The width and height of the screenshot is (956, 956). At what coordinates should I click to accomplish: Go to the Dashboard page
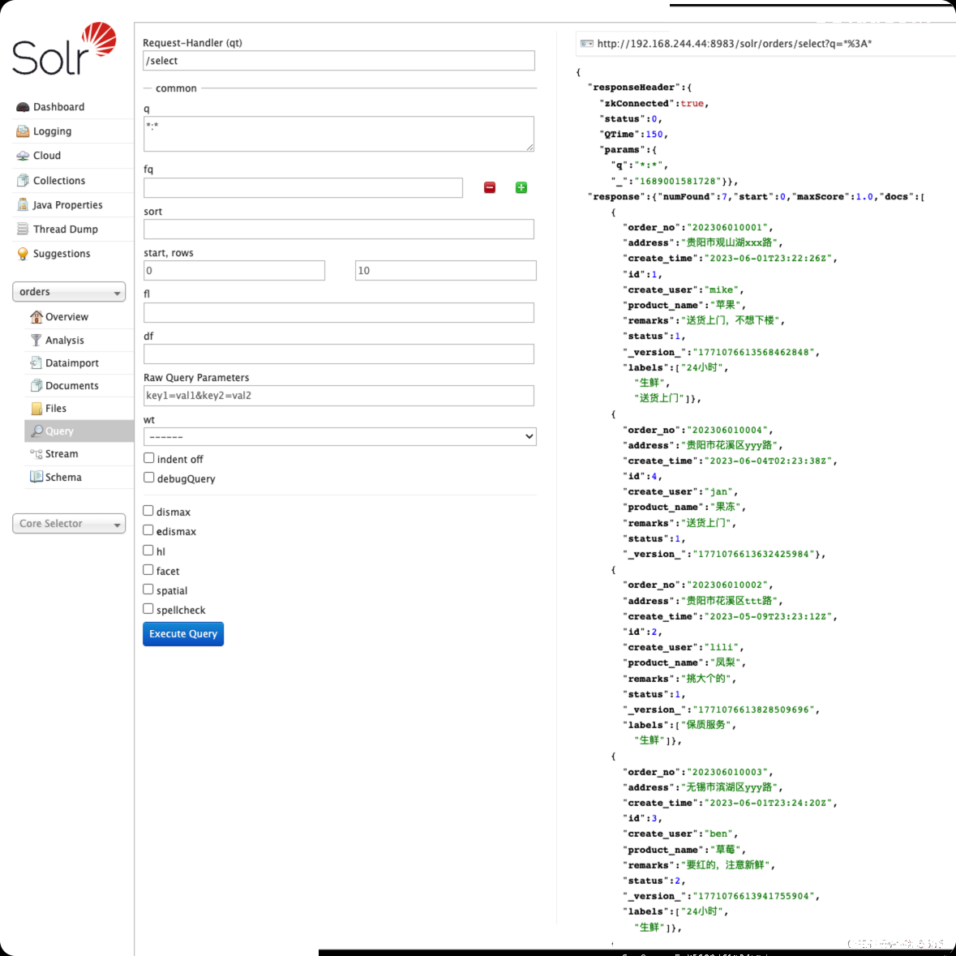(x=58, y=107)
